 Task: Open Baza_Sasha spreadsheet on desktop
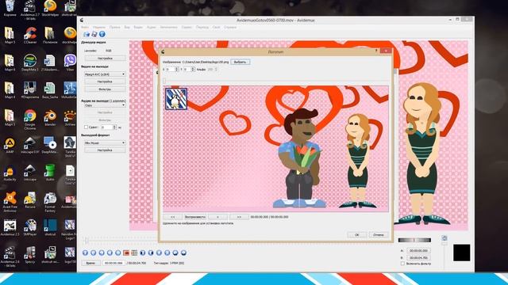coord(50,90)
